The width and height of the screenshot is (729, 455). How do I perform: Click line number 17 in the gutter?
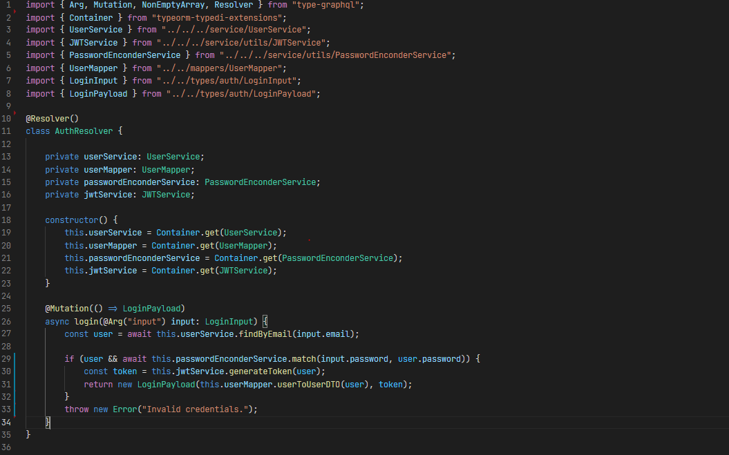coord(6,208)
